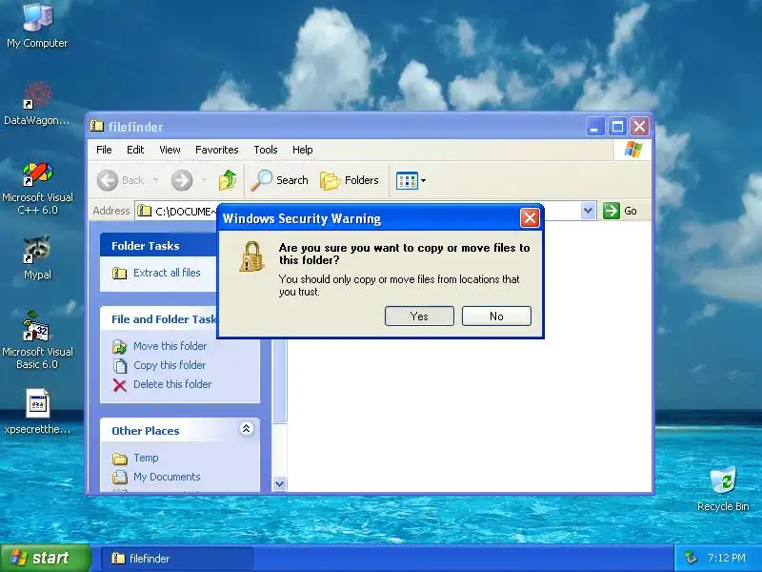This screenshot has height=572, width=762.
Task: Minimize the filefinder window
Action: 594,127
